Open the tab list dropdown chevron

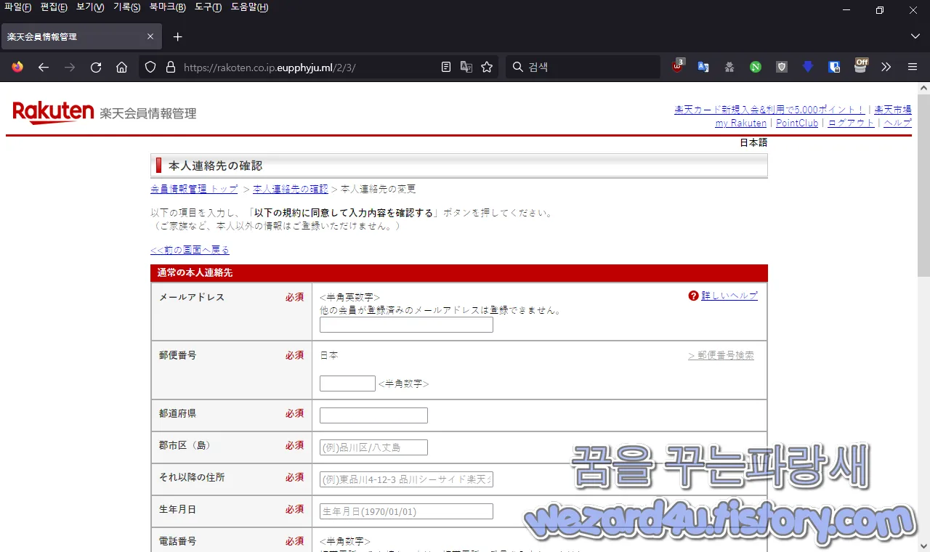pyautogui.click(x=915, y=36)
